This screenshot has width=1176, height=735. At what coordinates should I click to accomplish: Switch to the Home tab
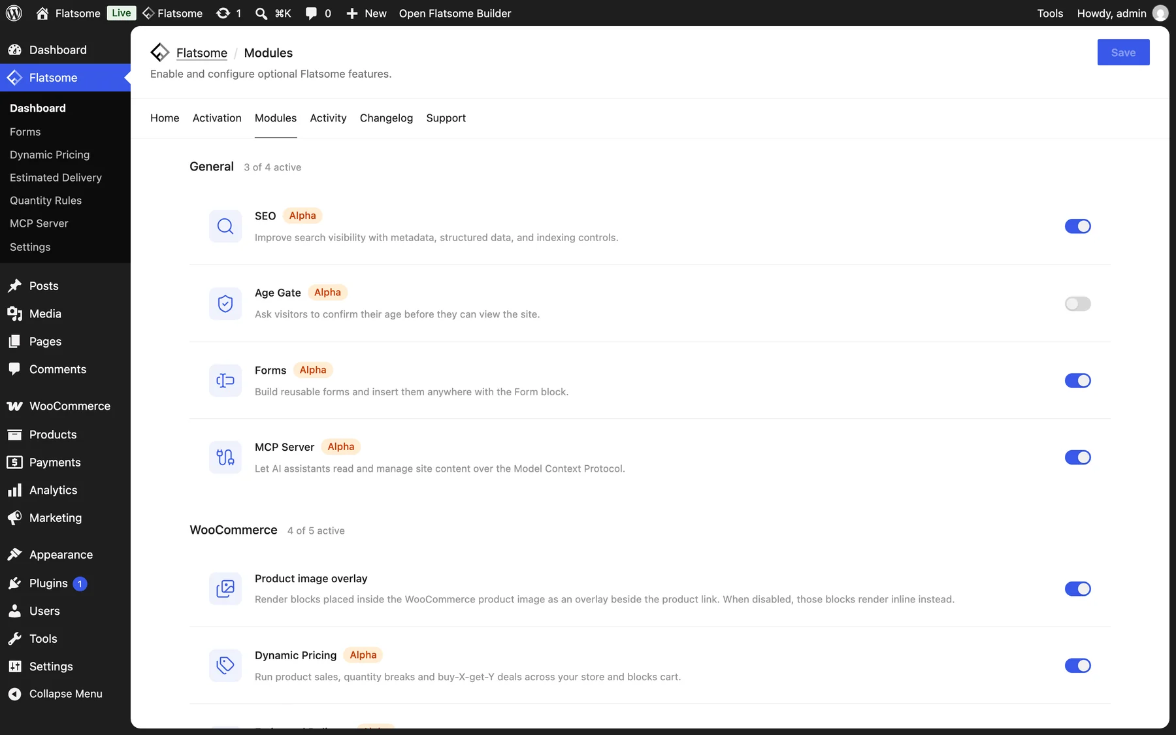(x=165, y=118)
